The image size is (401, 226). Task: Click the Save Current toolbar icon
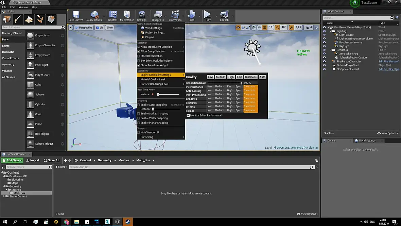click(76, 16)
